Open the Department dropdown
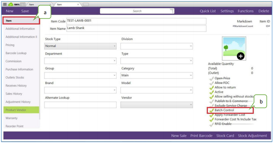This screenshot has width=274, height=143. [x=80, y=61]
